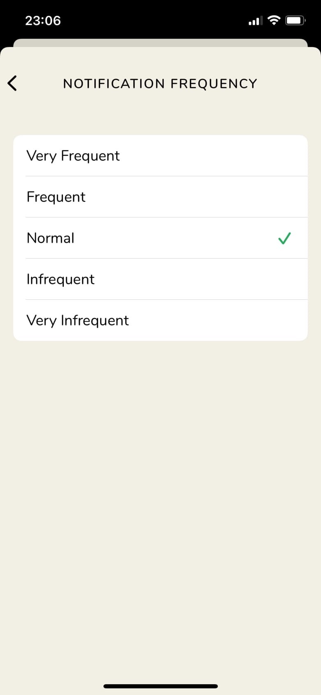Tap the cellular signal strength icon

pos(255,21)
